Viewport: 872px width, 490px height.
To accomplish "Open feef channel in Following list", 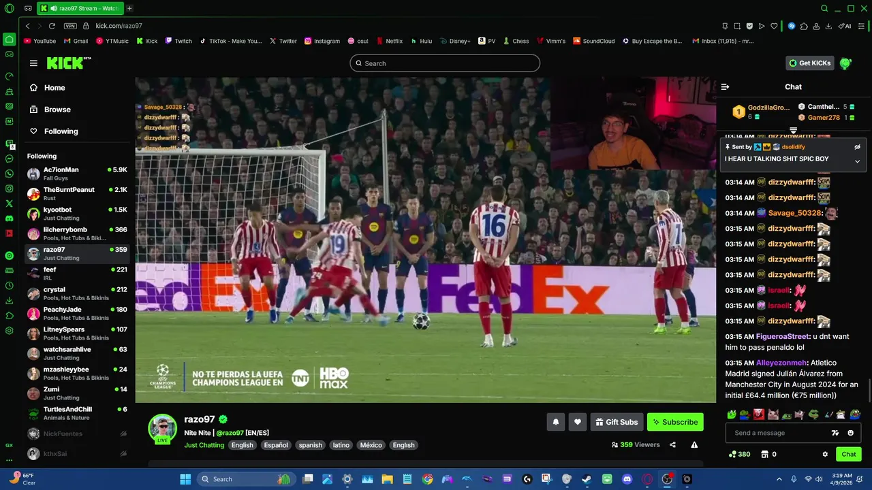I will pos(78,274).
